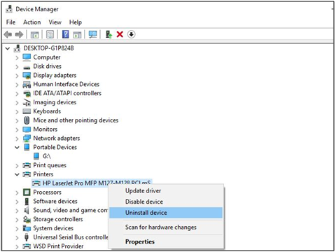This screenshot has width=336, height=252.
Task: Click the Mice and other pointing devices icon
Action: point(27,120)
